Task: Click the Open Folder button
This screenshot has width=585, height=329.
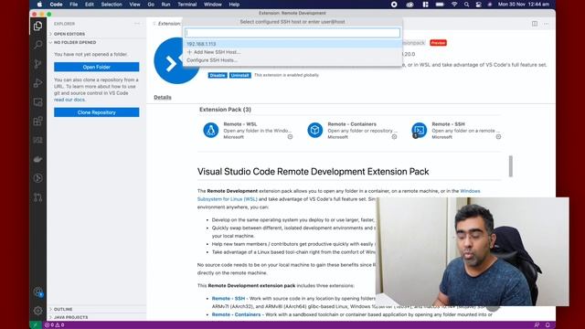Action: coord(97,67)
